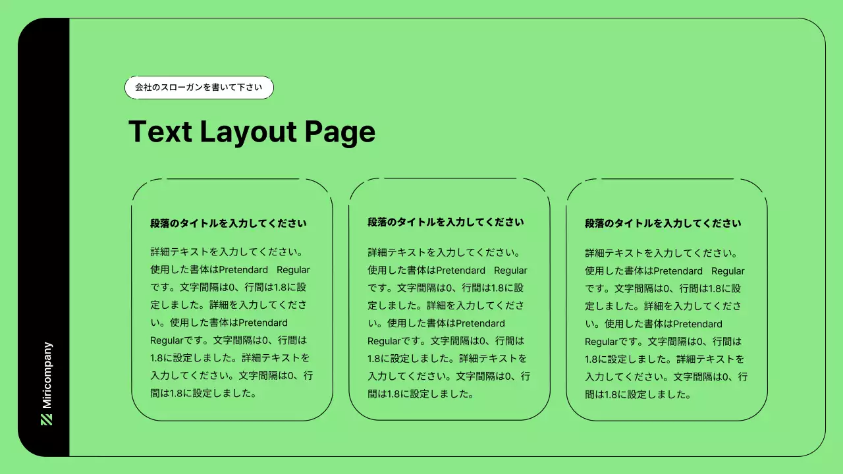Select the body text in the left card
843x474 pixels.
pyautogui.click(x=231, y=323)
